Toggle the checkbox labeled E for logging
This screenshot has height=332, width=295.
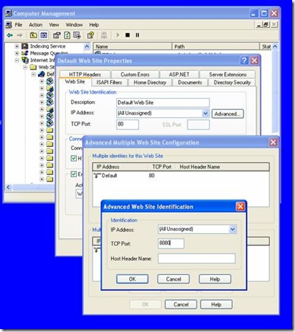click(74, 174)
